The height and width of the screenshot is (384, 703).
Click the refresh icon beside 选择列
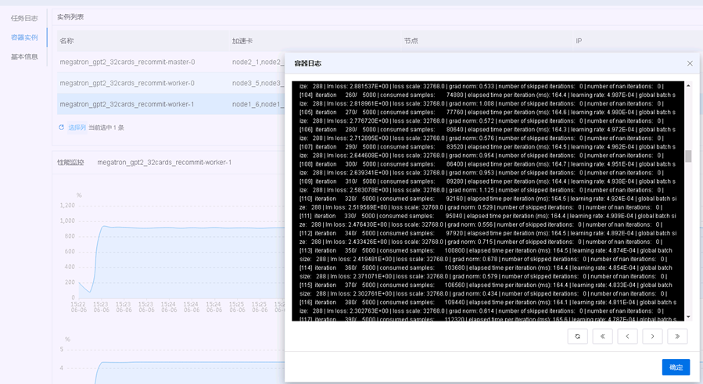(x=62, y=127)
